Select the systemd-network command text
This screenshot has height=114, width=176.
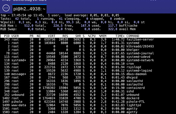coord(140,60)
